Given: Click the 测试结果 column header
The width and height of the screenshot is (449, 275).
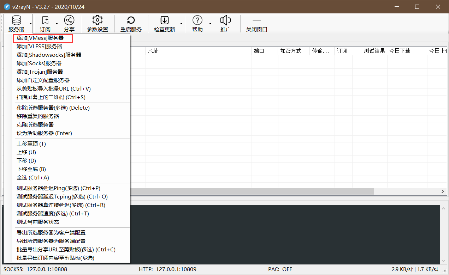Looking at the screenshot, I should coord(370,51).
